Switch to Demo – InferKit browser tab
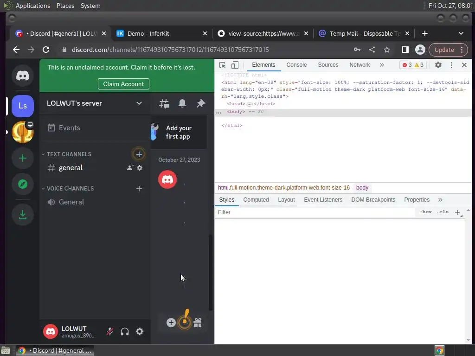The height and width of the screenshot is (356, 475). click(162, 33)
